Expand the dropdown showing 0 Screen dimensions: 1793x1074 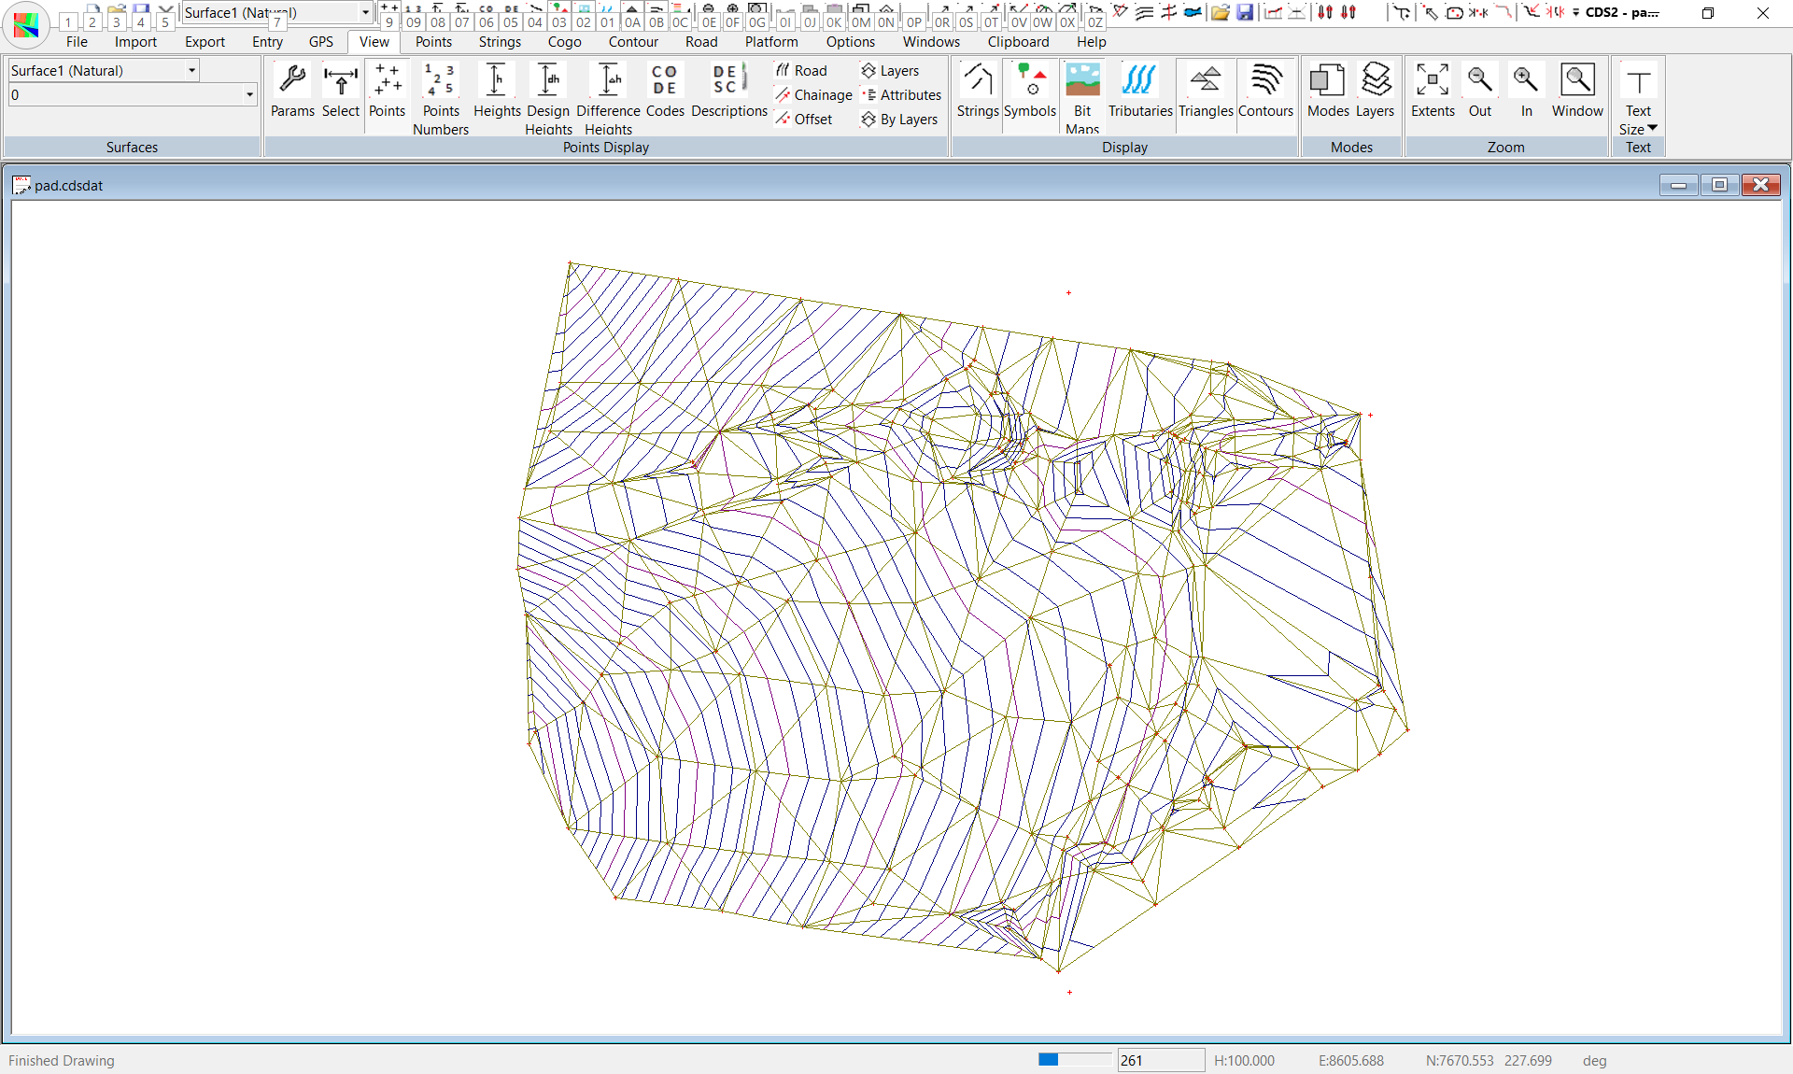(249, 94)
